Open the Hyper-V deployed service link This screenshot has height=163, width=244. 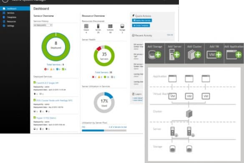click(46, 118)
